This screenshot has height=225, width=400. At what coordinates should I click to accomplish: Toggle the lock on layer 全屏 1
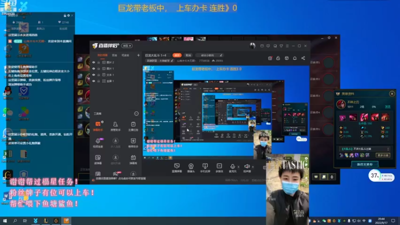(98, 81)
